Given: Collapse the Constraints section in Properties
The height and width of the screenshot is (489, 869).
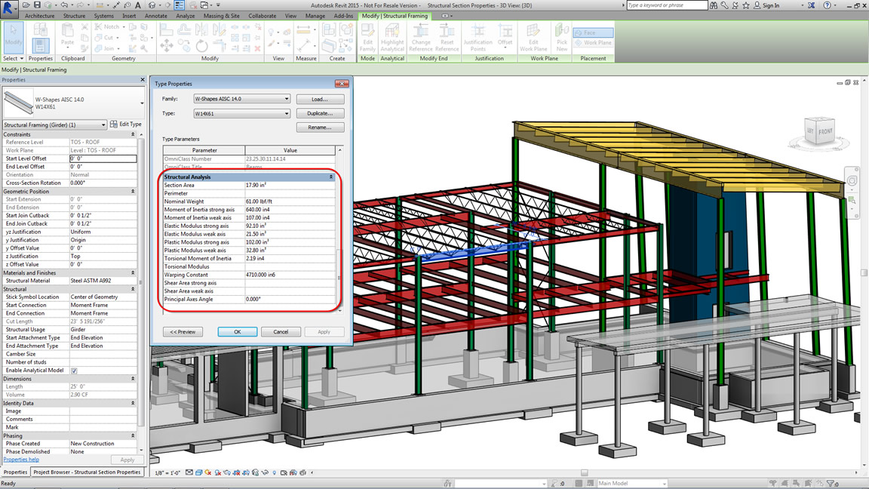Looking at the screenshot, I should point(133,134).
